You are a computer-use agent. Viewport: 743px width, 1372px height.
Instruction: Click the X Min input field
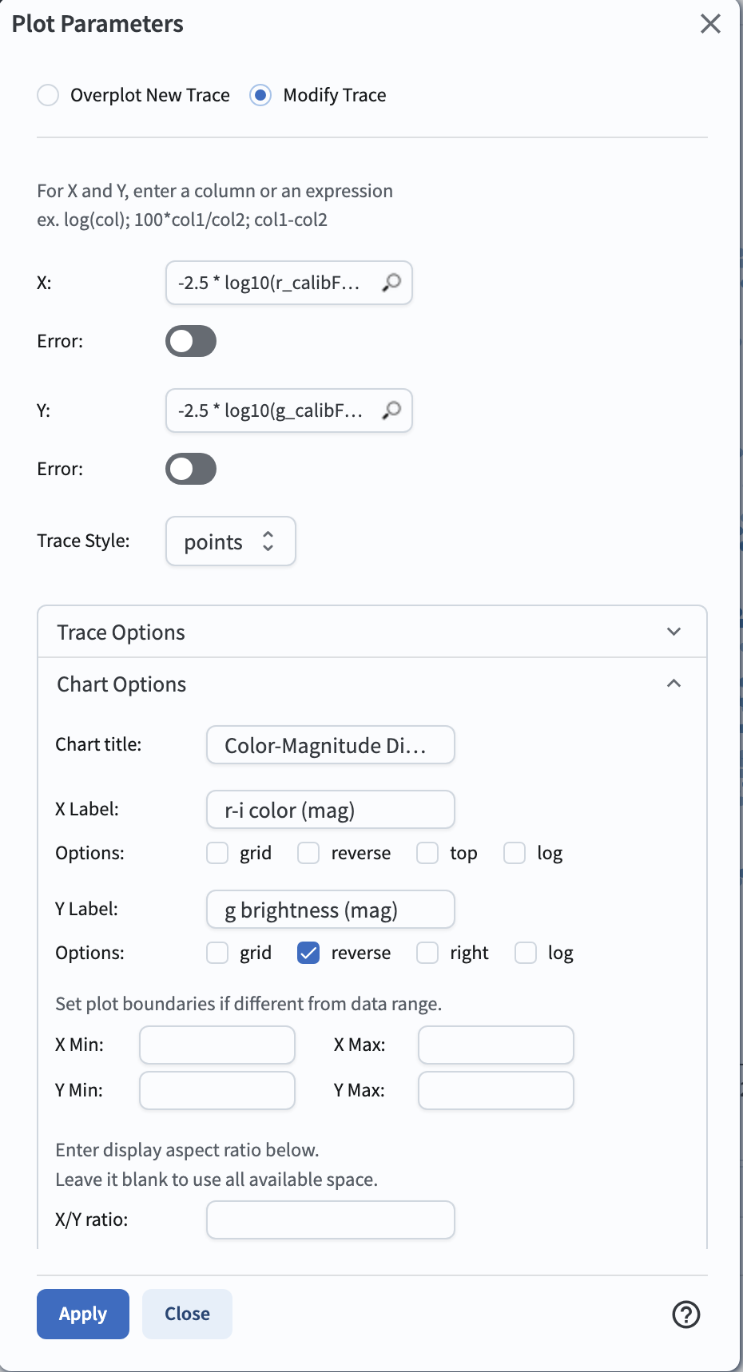point(217,1045)
